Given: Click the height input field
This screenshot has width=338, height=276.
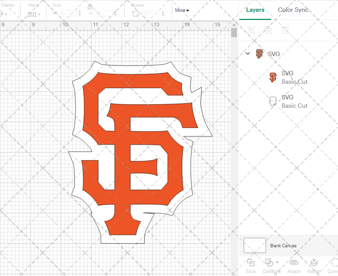Looking at the screenshot, I should pos(103,14).
